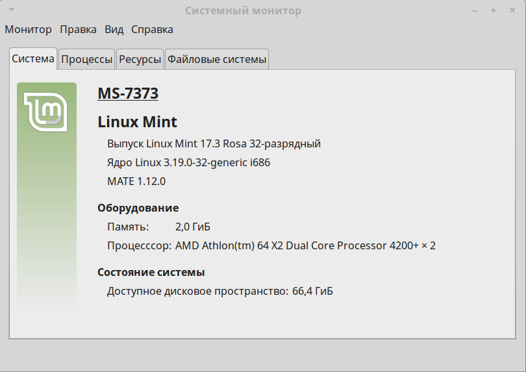The width and height of the screenshot is (526, 372).
Task: Maximize the Системный монитор window
Action: tap(494, 10)
